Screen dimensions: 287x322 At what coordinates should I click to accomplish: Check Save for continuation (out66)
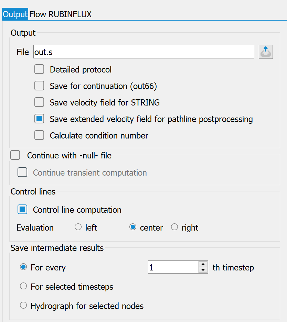[x=39, y=86]
